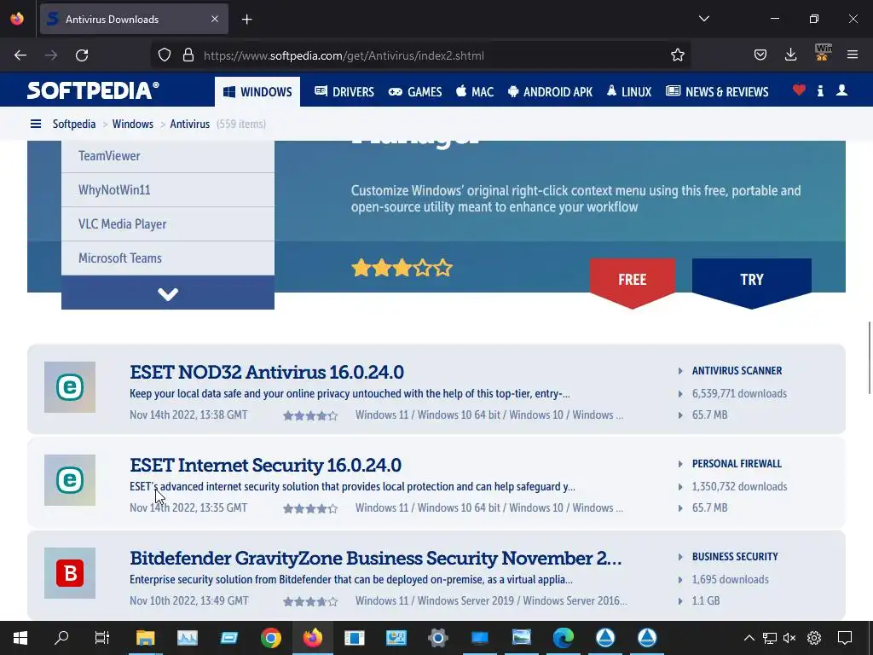Select VLC Media Player list entry

(168, 224)
